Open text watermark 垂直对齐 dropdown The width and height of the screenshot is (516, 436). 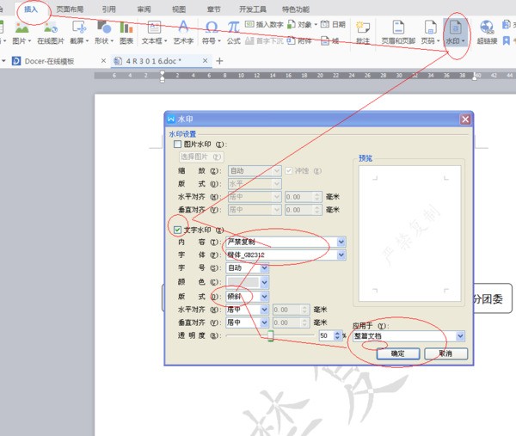[x=264, y=322]
